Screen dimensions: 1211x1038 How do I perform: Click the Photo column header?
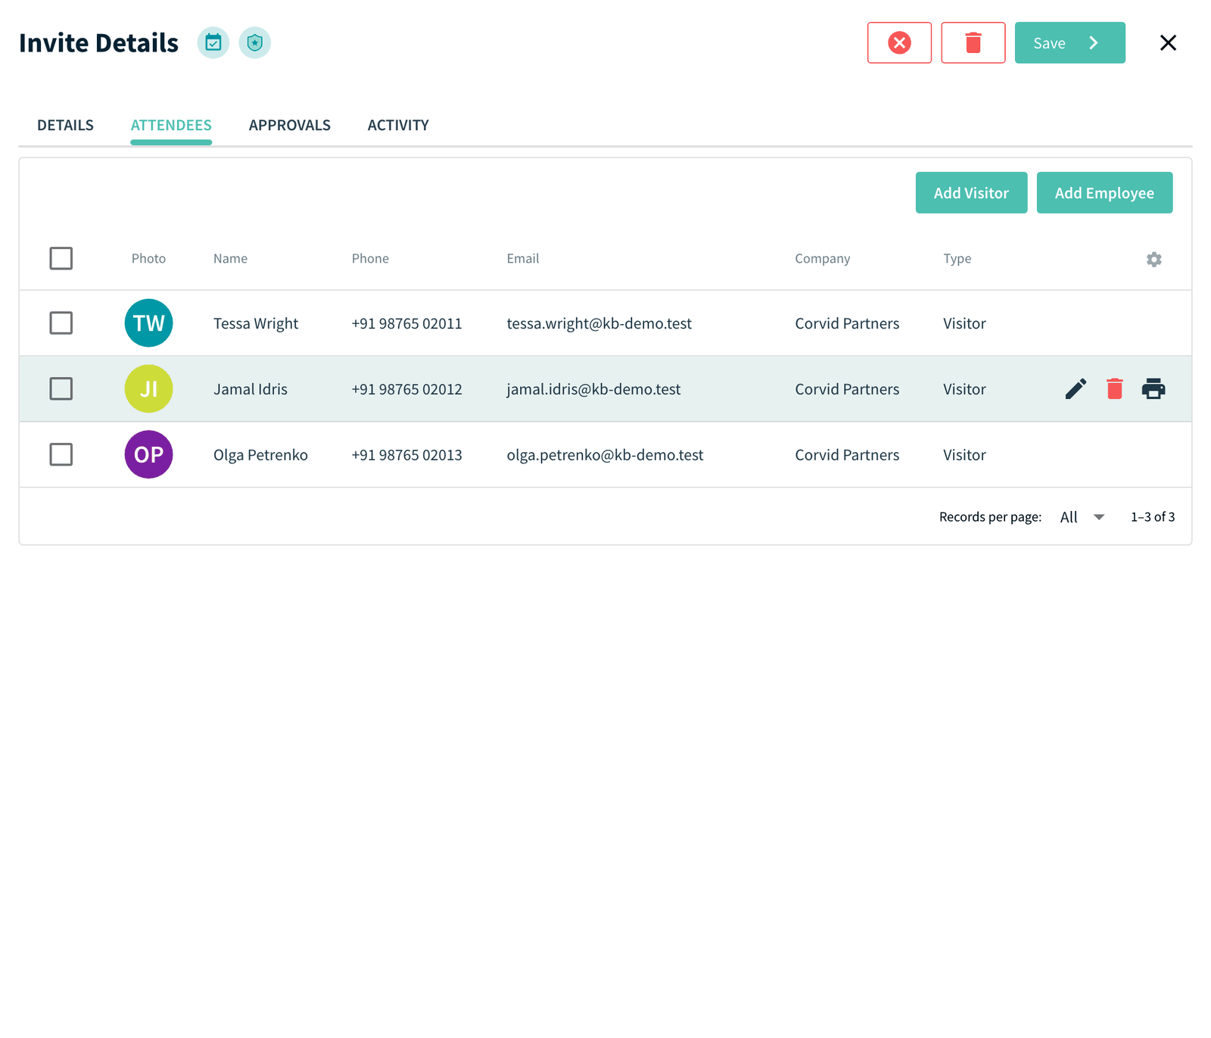pyautogui.click(x=148, y=258)
